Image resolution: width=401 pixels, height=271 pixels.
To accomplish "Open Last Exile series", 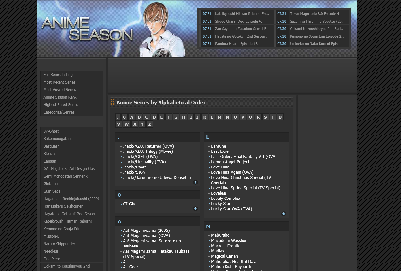I will click(x=220, y=151).
